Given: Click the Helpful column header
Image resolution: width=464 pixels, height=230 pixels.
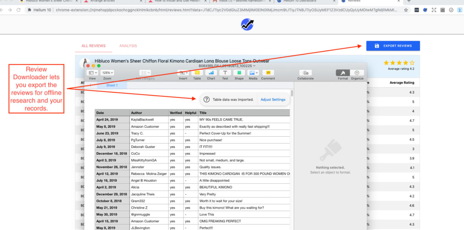Looking at the screenshot, I should point(191,113).
